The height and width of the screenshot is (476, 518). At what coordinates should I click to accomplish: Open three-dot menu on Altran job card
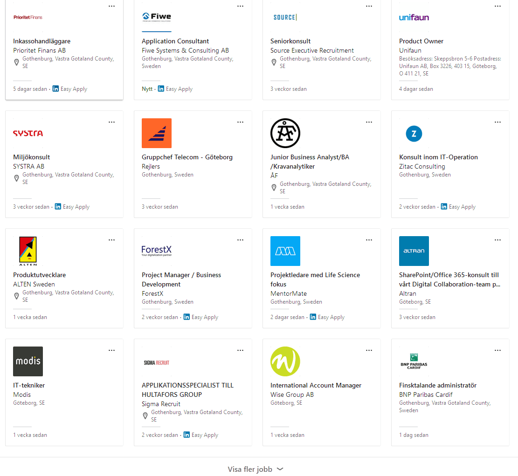pyautogui.click(x=497, y=240)
